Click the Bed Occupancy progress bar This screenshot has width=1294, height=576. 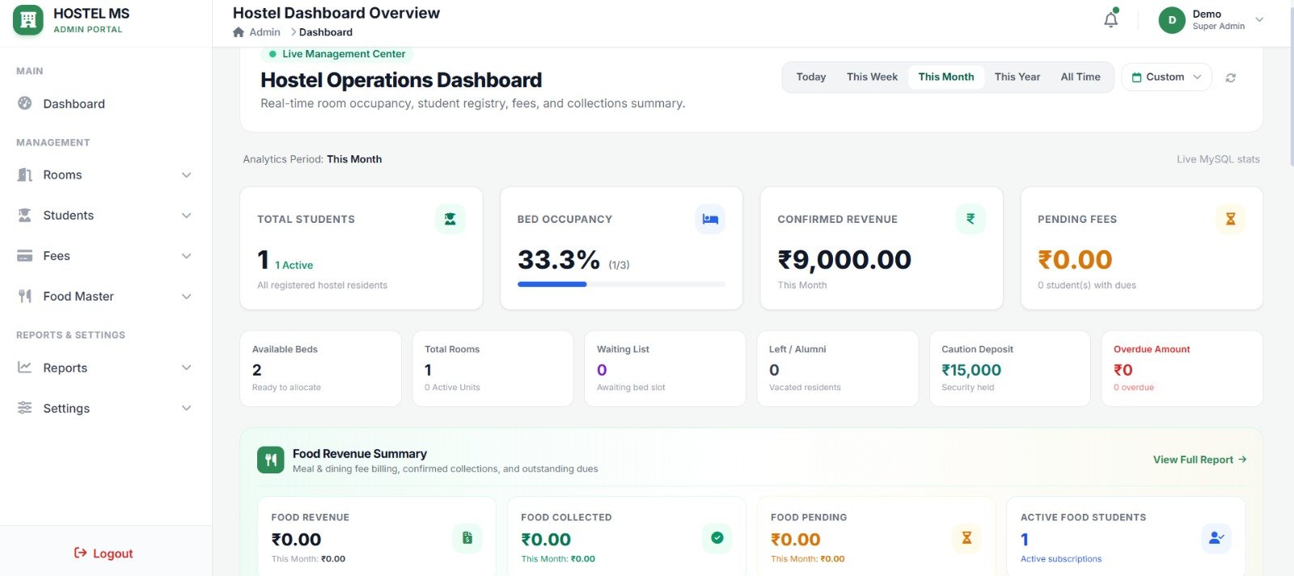621,284
